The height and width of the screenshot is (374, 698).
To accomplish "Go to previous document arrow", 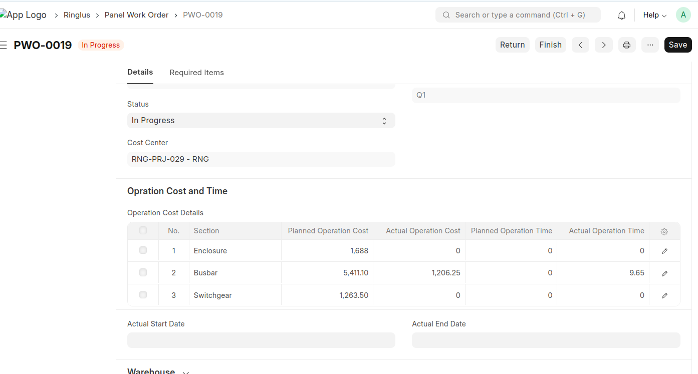I will 580,45.
